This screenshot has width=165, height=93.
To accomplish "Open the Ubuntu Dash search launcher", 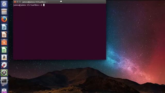I will [4, 4].
